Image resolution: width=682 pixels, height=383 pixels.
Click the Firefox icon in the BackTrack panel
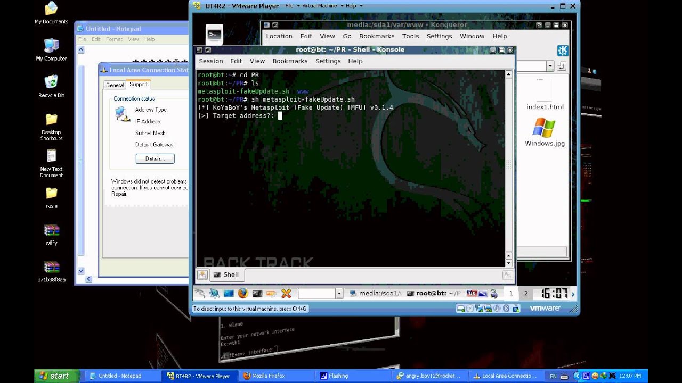[243, 293]
